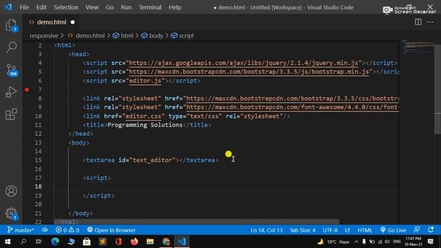Click the Programming Solutions title text
The width and height of the screenshot is (441, 248).
pyautogui.click(x=145, y=125)
